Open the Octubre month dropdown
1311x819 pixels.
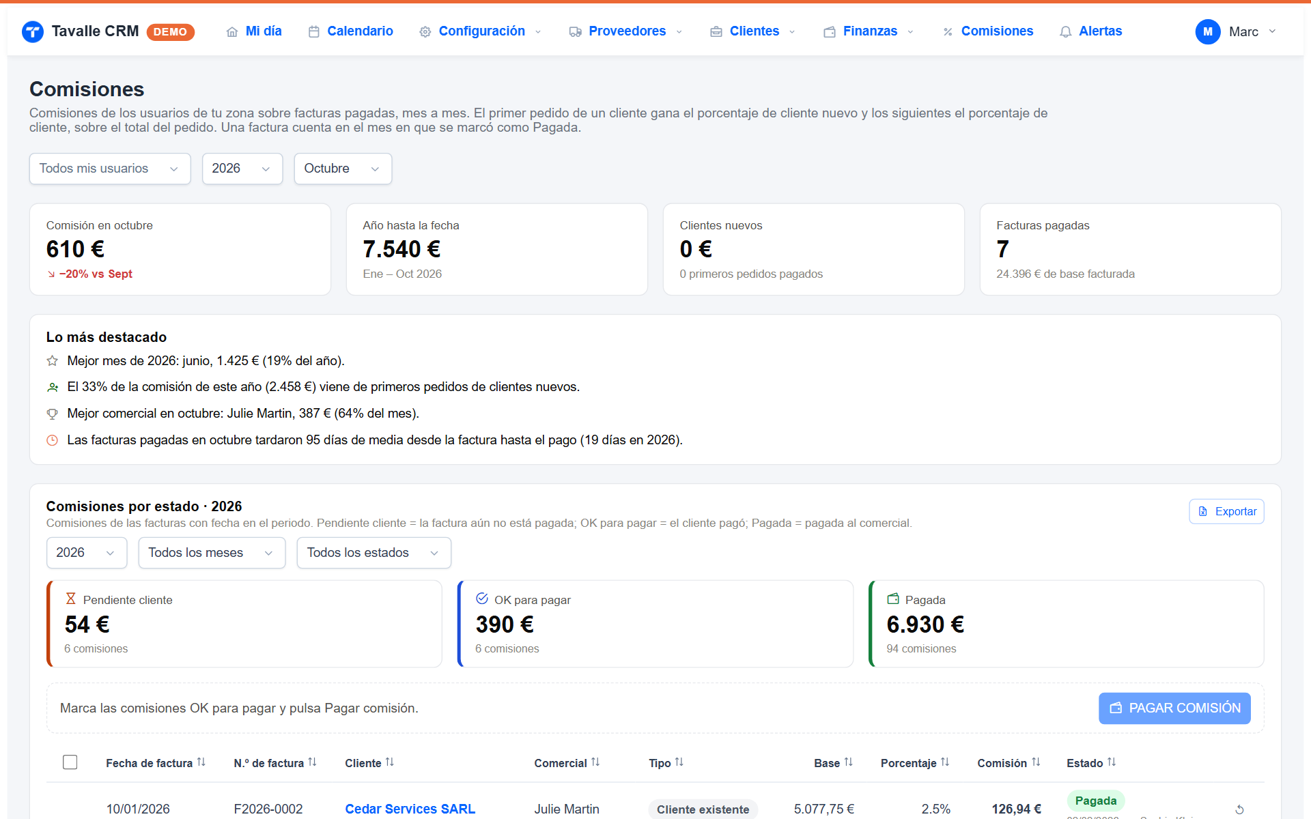click(343, 169)
